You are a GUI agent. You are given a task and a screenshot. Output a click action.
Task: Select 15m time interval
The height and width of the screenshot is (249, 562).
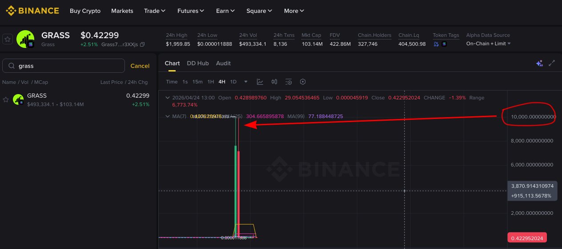coord(197,82)
